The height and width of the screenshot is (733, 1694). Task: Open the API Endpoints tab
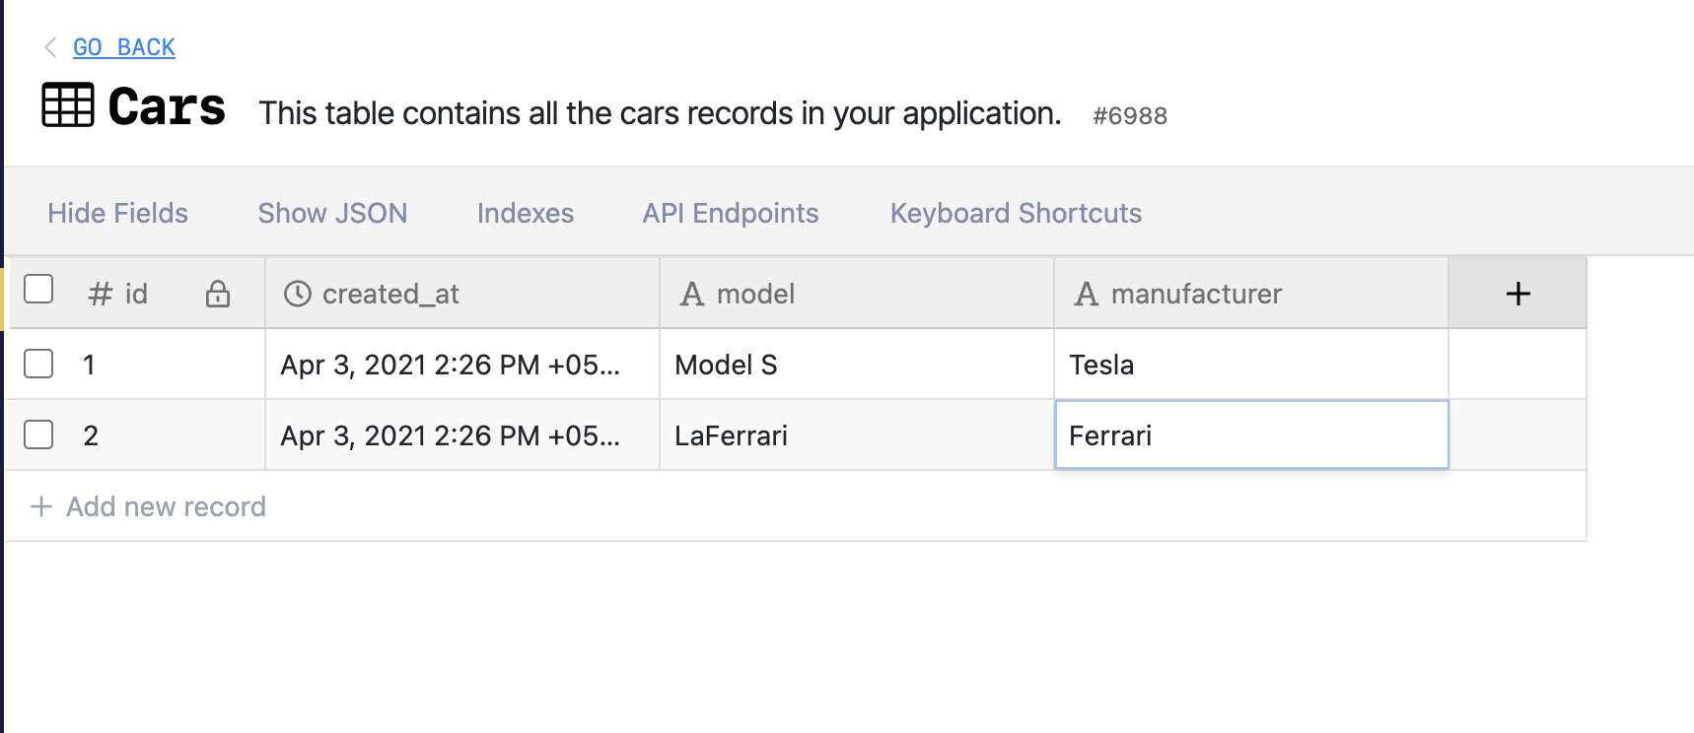[x=731, y=213]
